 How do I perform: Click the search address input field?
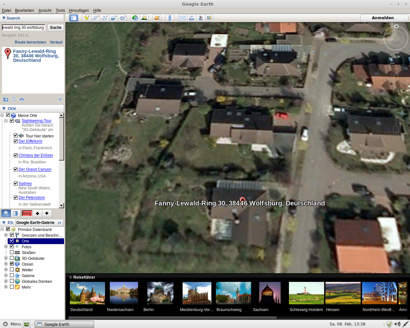23,28
